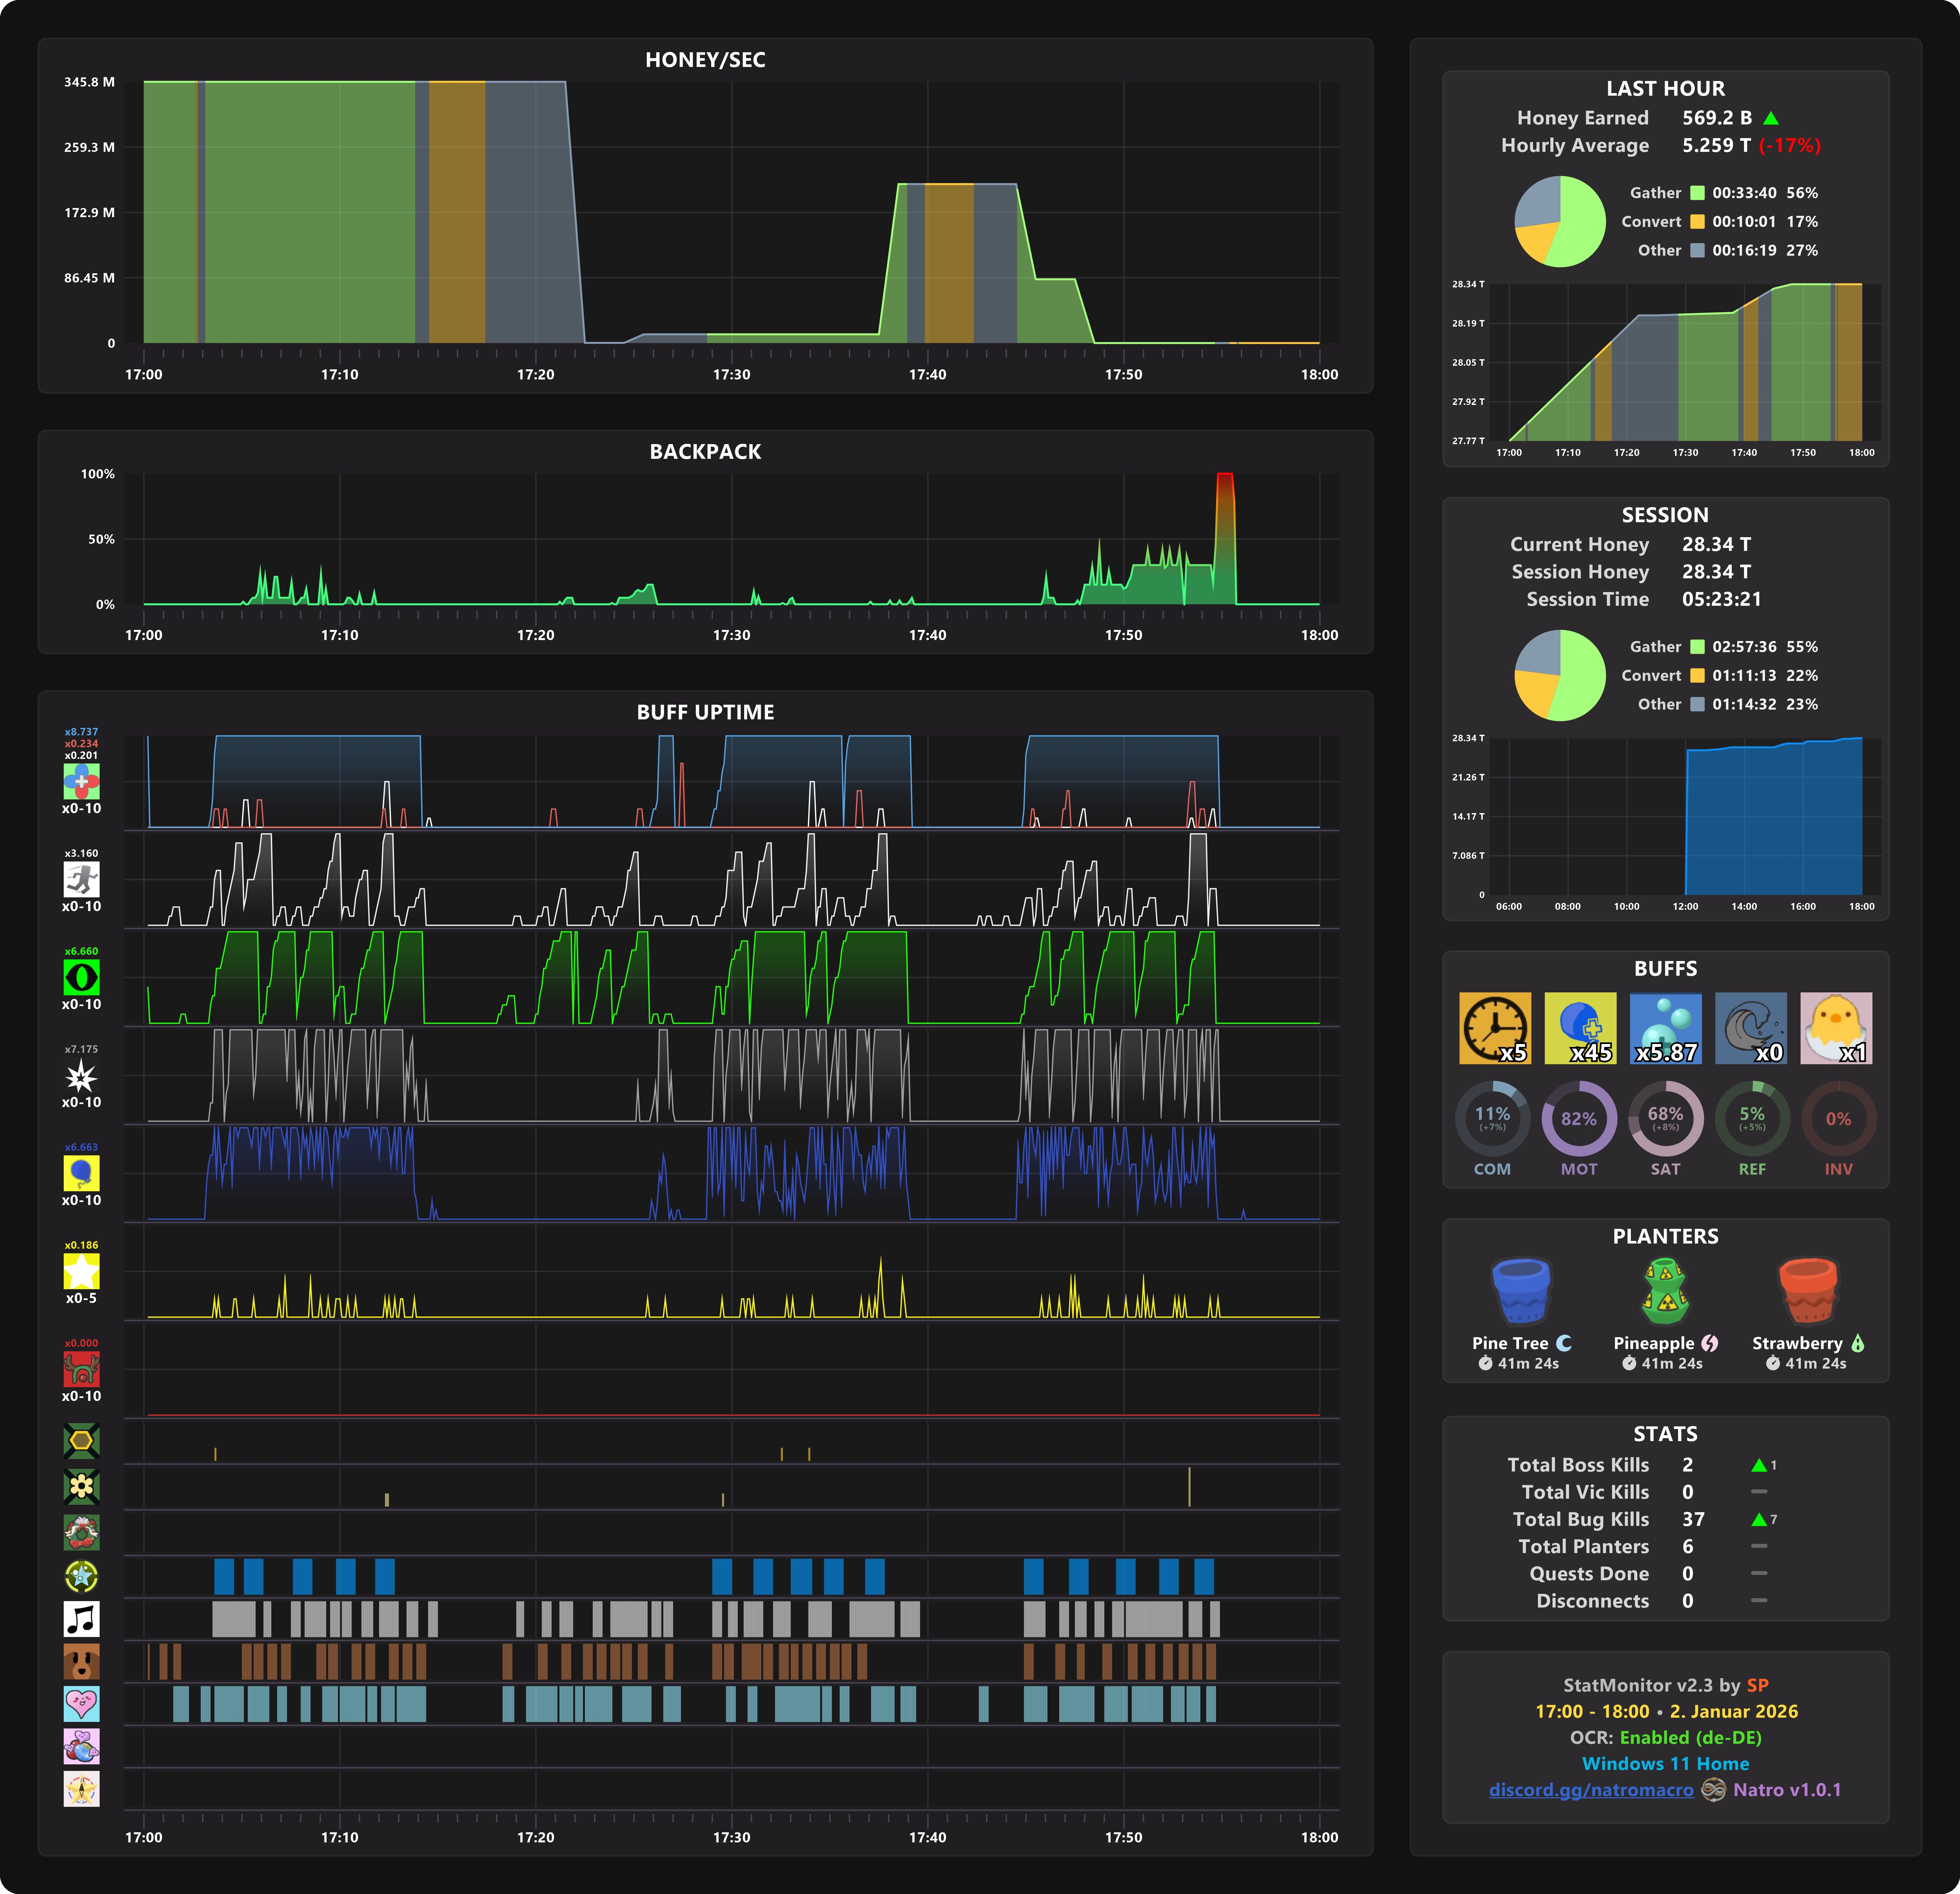Click the Strawberry planter timer text

1815,1363
